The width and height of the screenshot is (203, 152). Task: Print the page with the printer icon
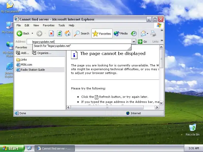click(x=153, y=33)
